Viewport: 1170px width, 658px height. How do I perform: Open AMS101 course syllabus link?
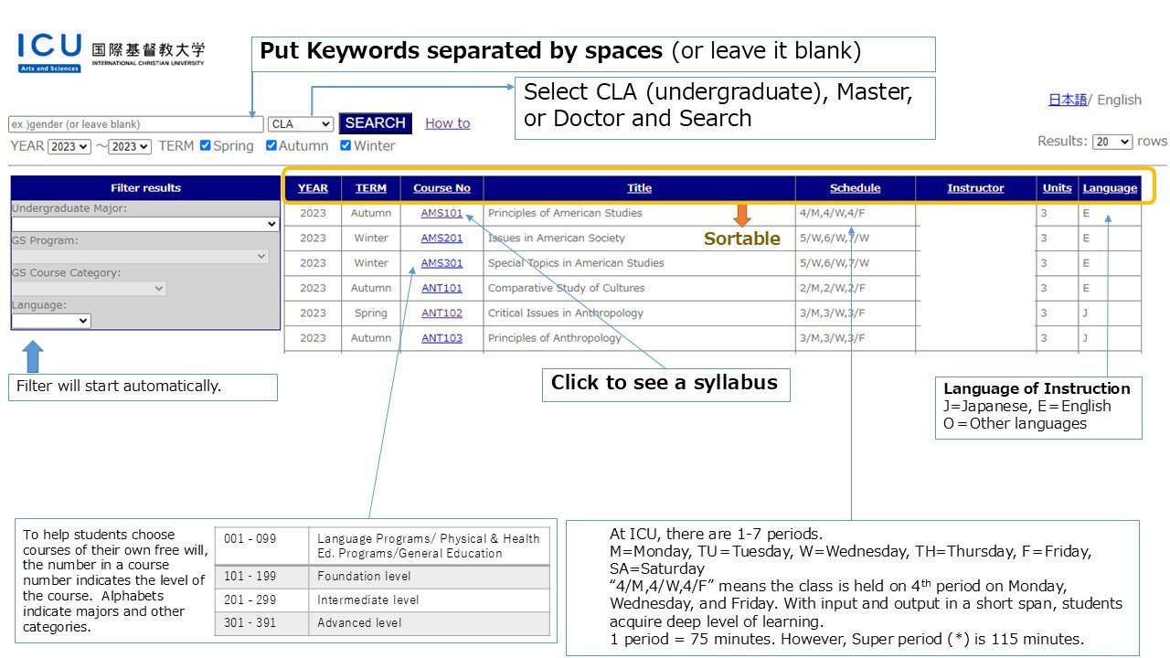[x=441, y=214]
